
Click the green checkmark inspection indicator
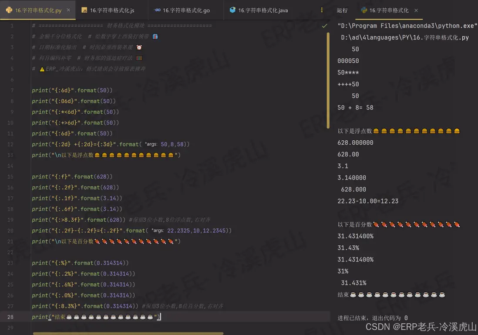coord(324,26)
